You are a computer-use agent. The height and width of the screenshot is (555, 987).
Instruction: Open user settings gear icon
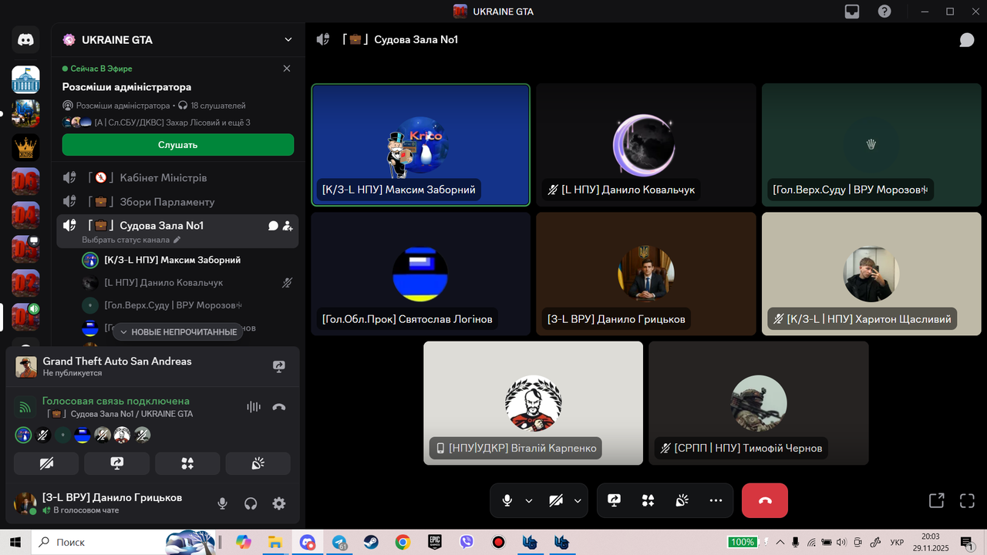coord(279,503)
